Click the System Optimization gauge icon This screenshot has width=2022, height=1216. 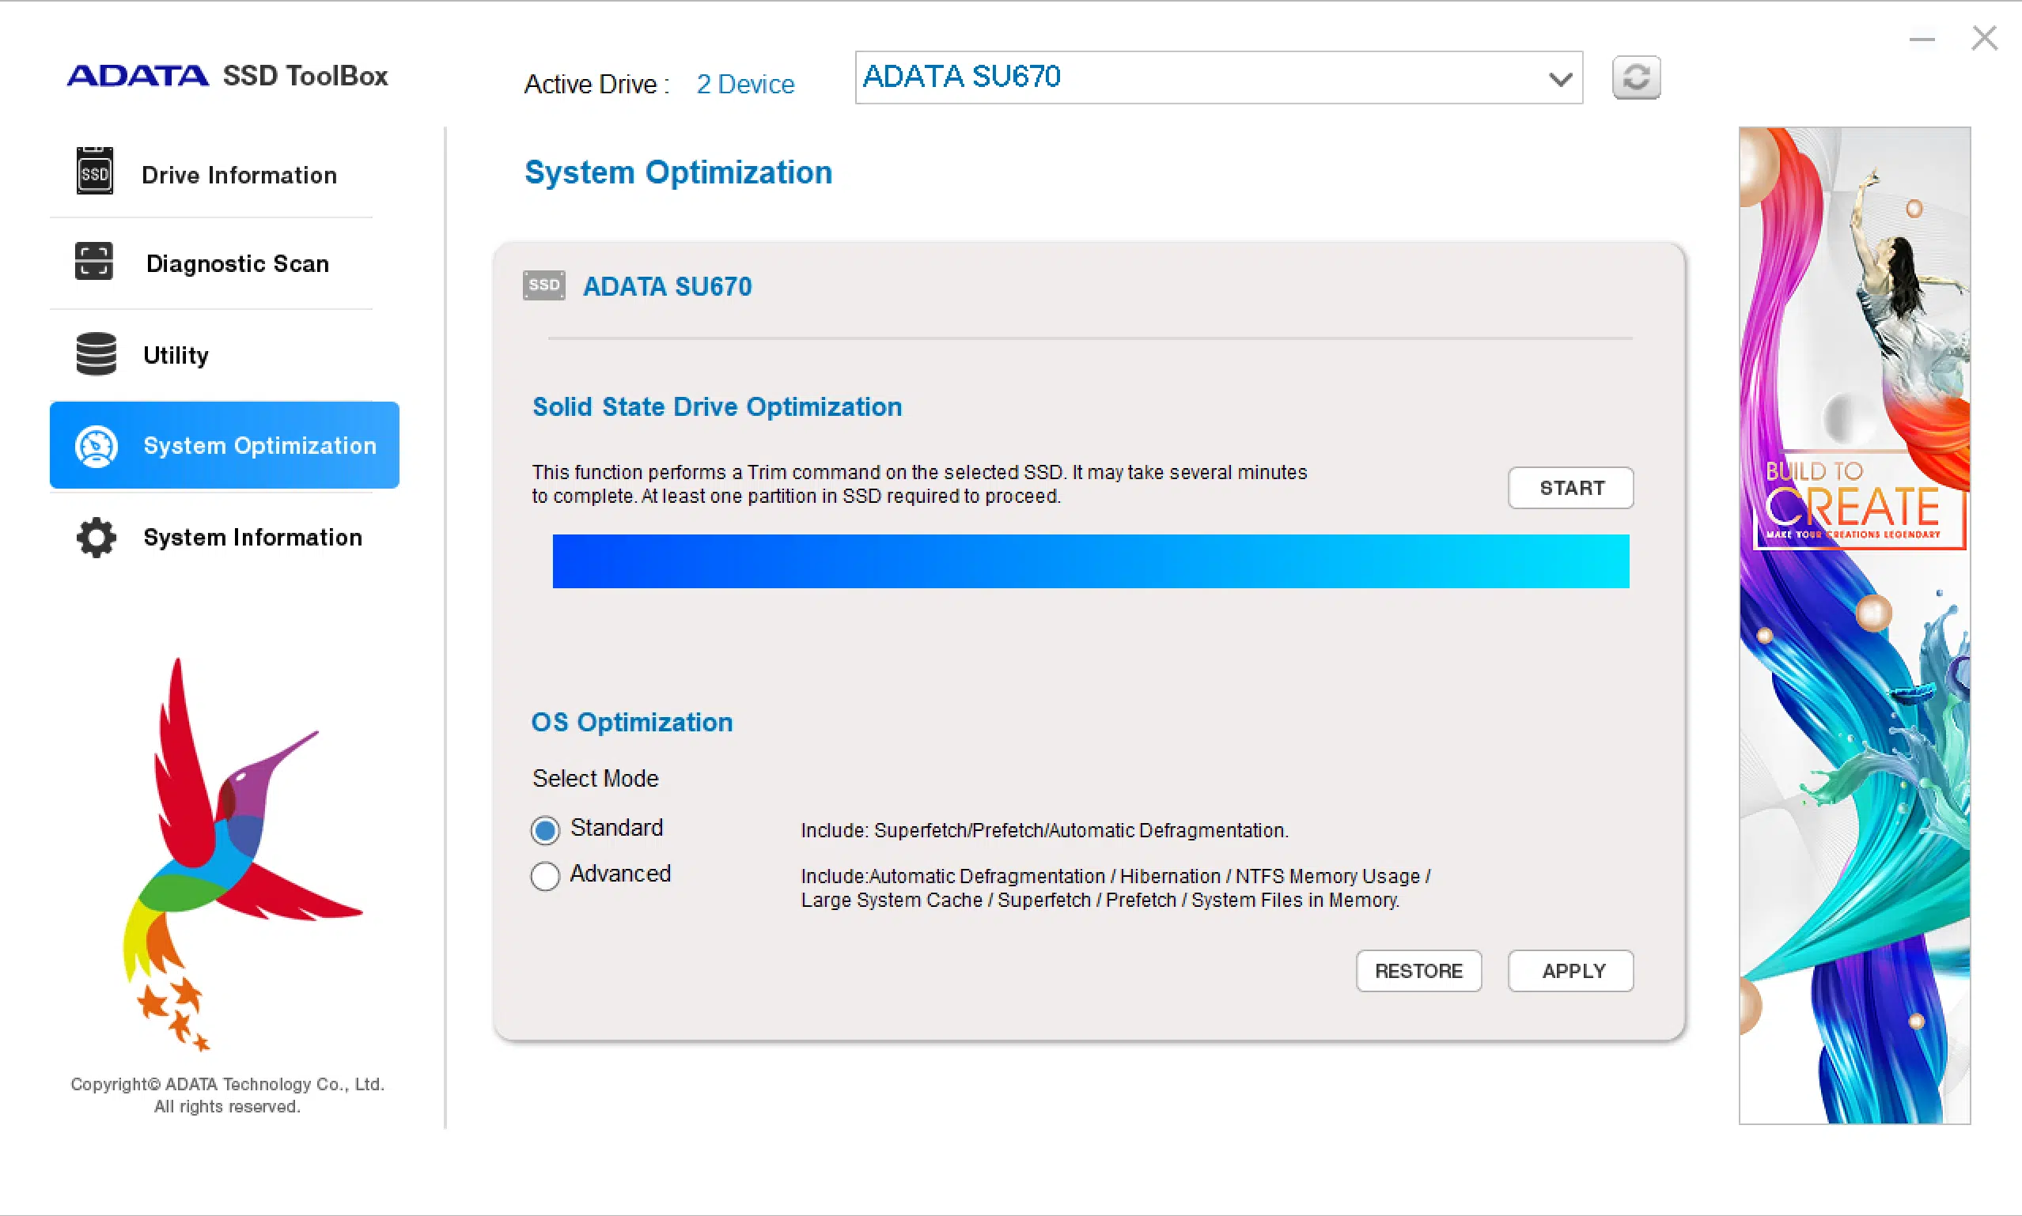tap(97, 447)
